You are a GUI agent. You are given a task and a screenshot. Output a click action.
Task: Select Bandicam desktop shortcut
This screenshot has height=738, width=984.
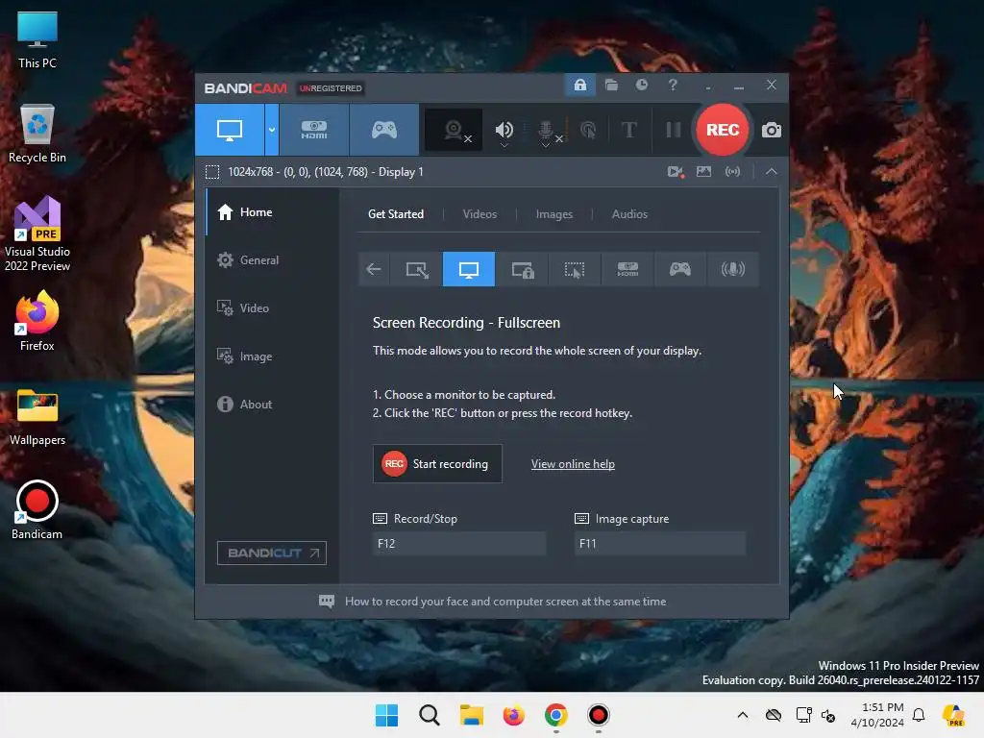point(37,510)
